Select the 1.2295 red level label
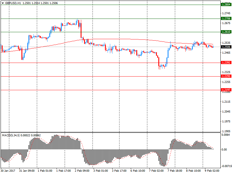 click(x=226, y=76)
